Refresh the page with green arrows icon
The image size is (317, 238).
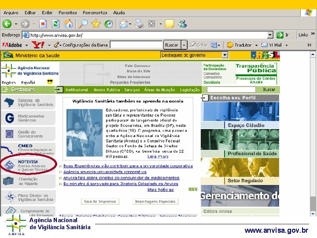coord(55,24)
